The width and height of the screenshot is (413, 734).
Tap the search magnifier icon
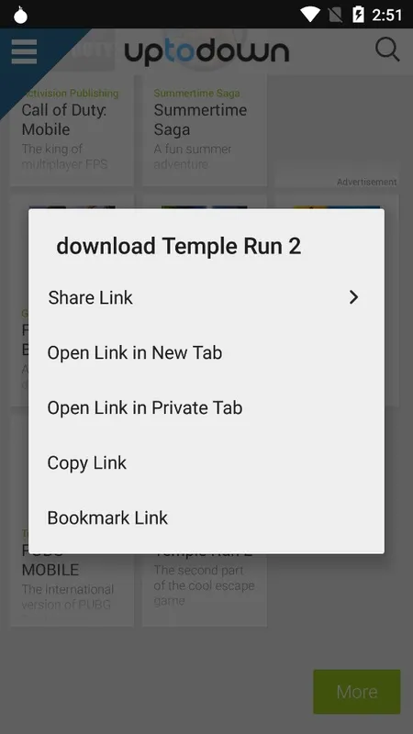coord(387,50)
